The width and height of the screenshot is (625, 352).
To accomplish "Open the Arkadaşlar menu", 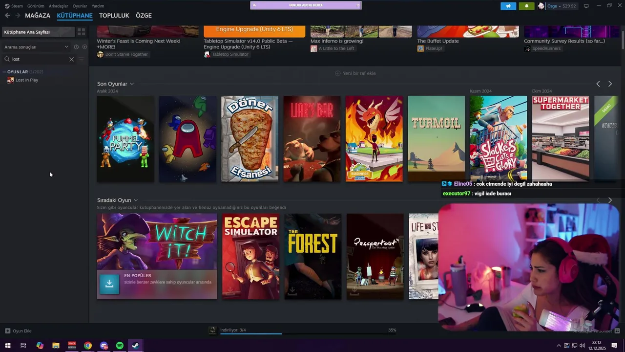I will point(59,6).
